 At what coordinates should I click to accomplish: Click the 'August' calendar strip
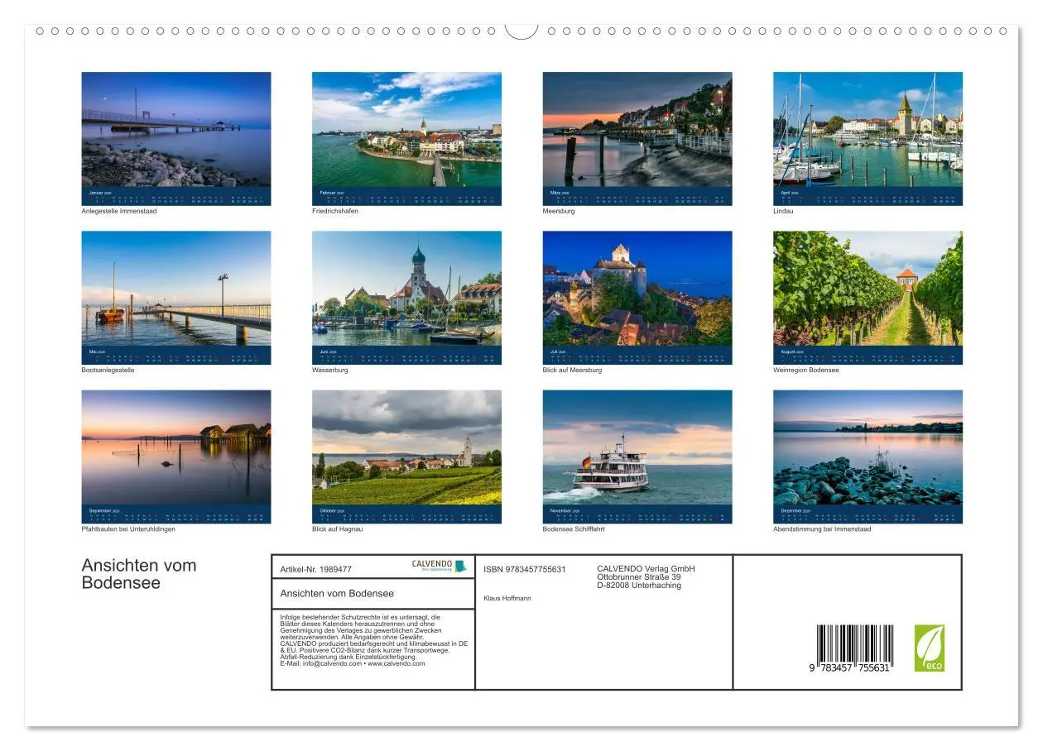(x=868, y=355)
